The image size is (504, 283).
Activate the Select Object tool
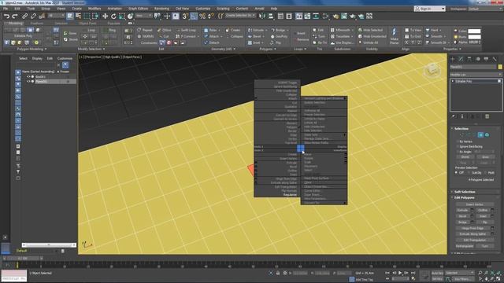click(70, 16)
